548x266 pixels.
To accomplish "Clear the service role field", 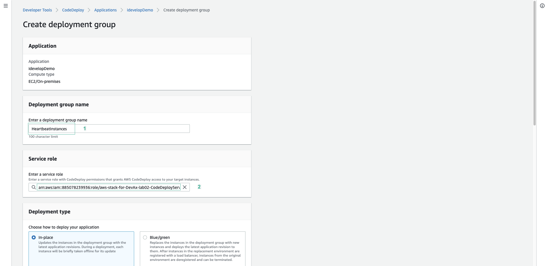I will [185, 187].
